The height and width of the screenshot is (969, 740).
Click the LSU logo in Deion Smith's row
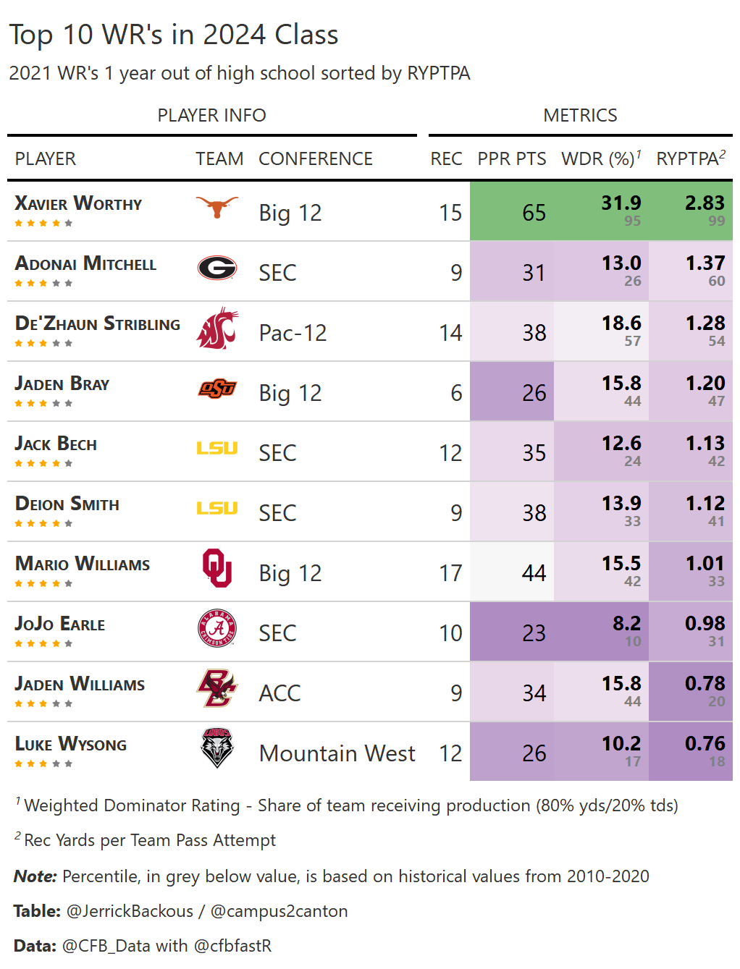coord(217,509)
